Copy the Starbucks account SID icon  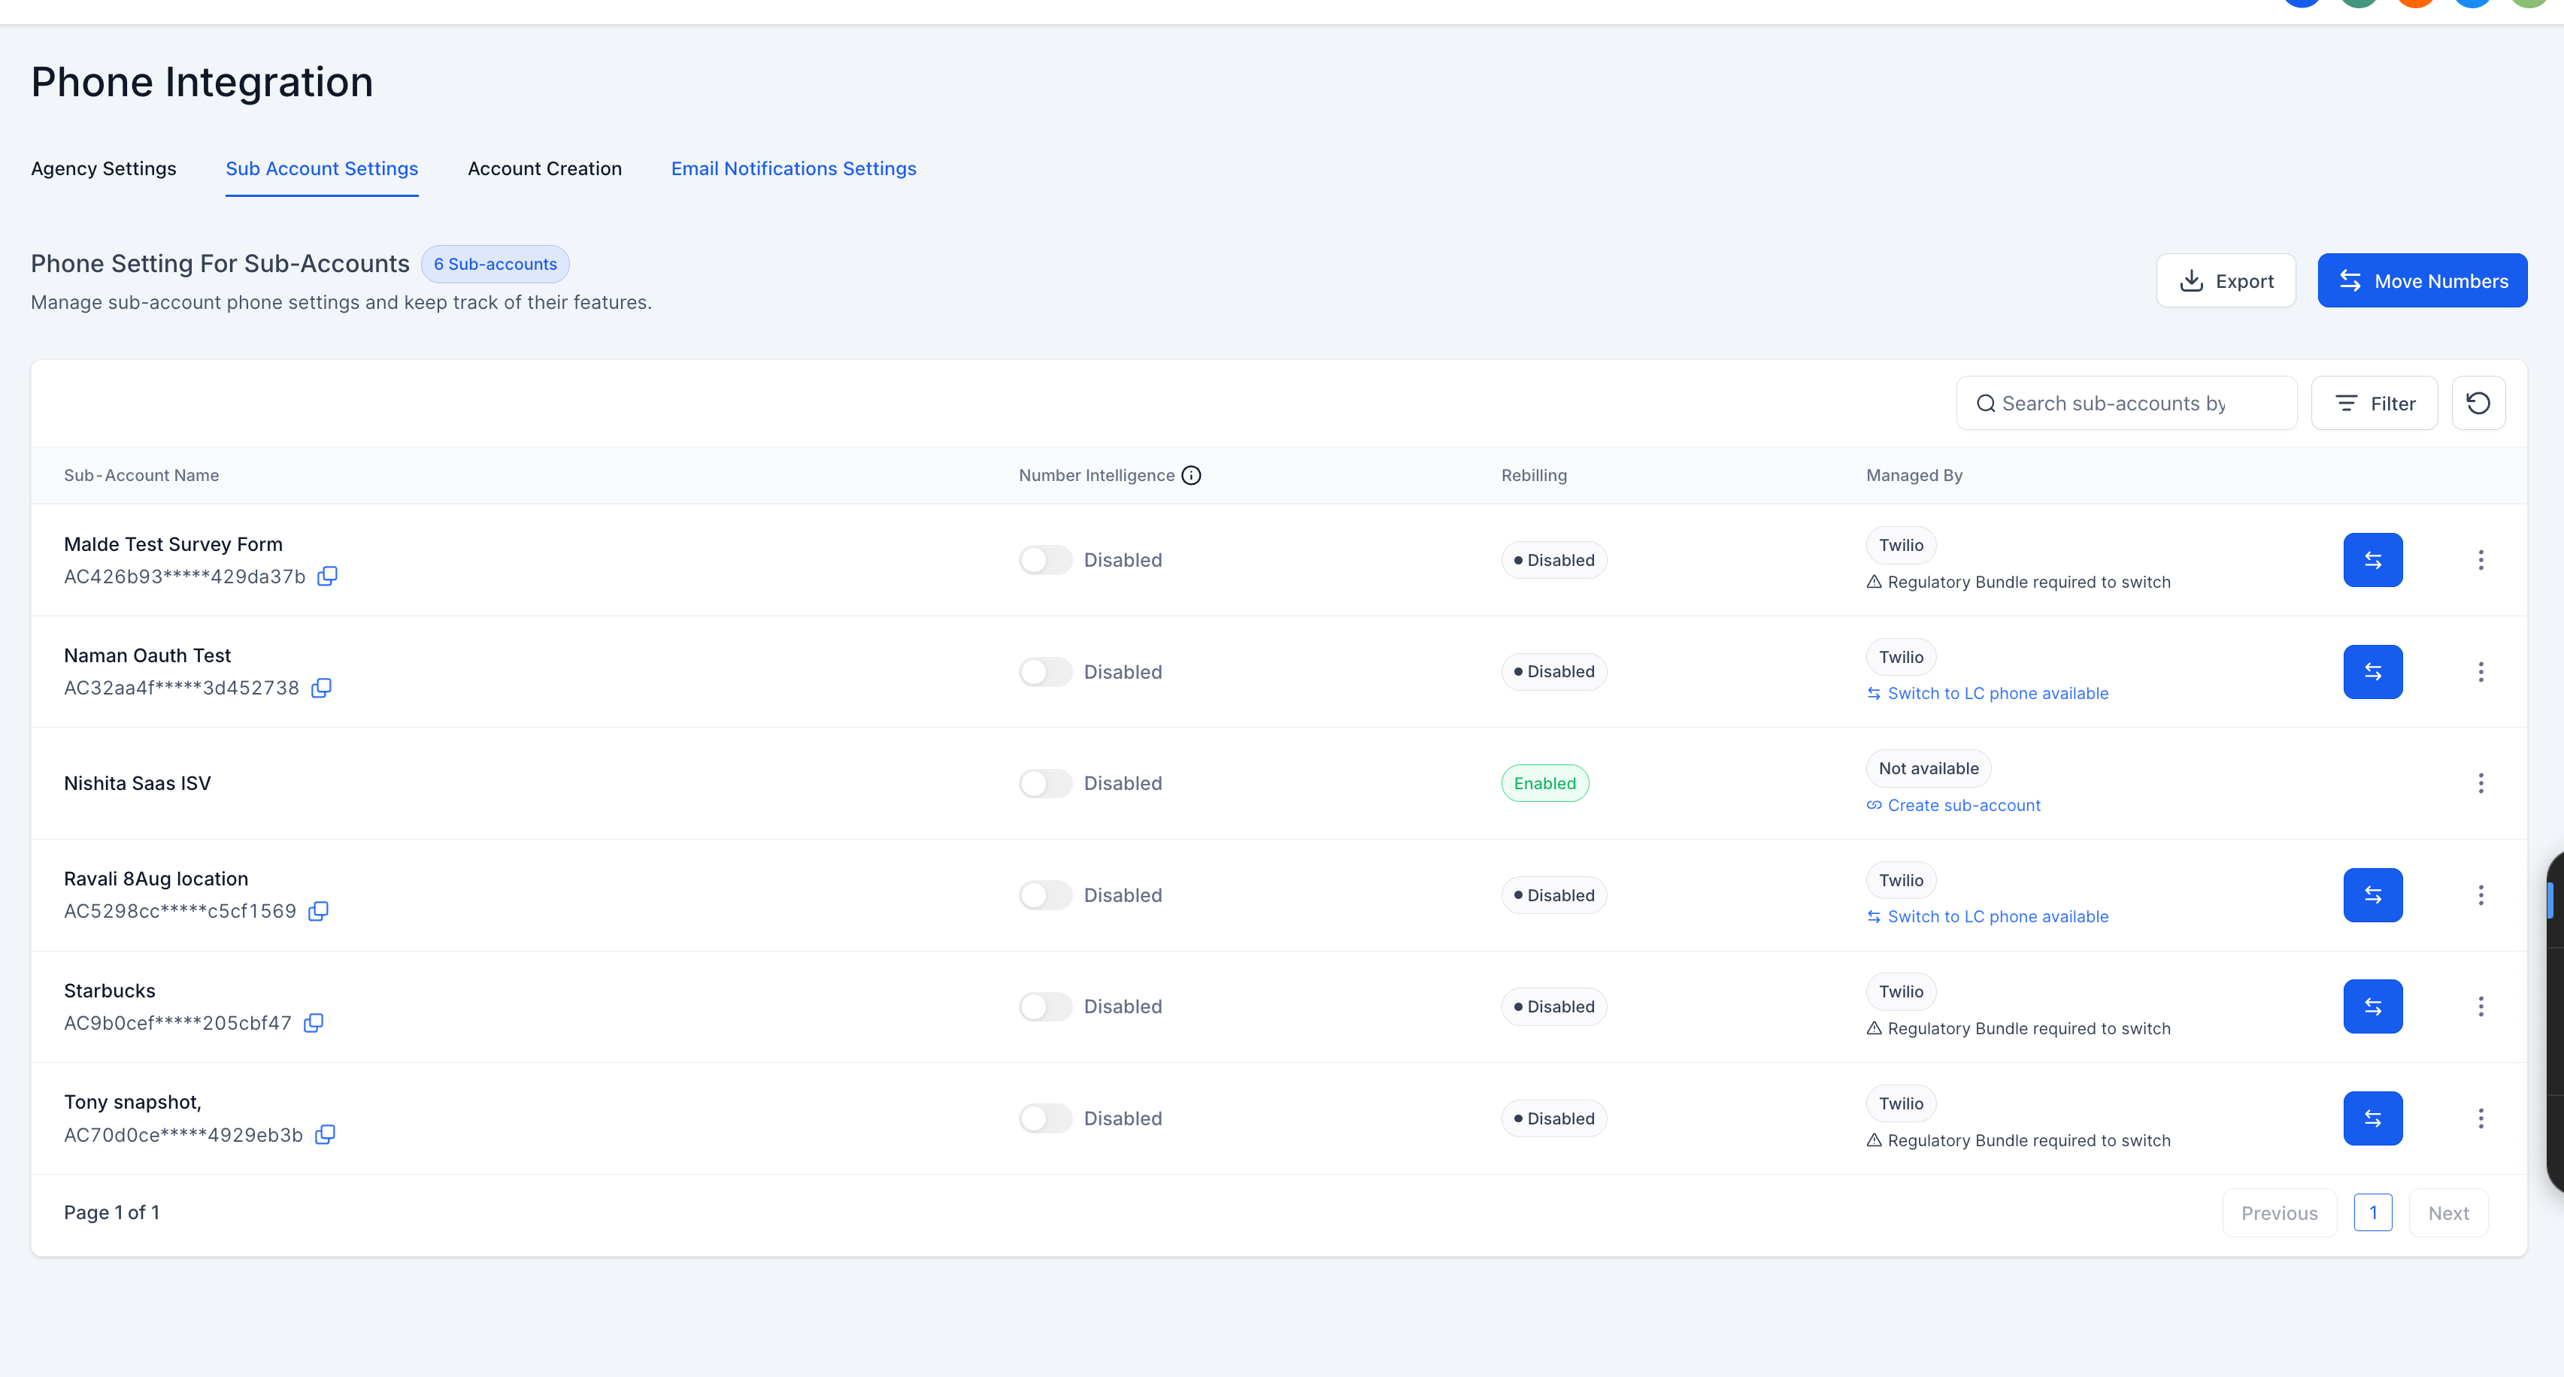pyautogui.click(x=314, y=1023)
